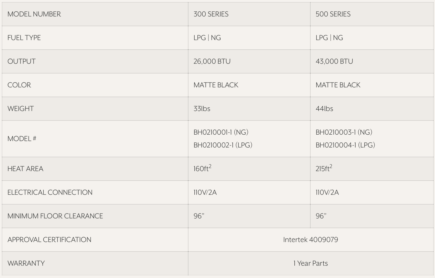Viewport: 435px width, 278px height.
Task: Select model BH0210004-1 (LPG) text
Action: coord(345,145)
